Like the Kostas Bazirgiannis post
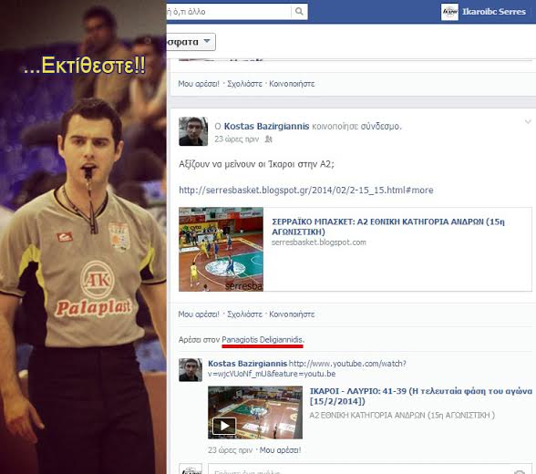Image resolution: width=536 pixels, height=474 pixels. (199, 314)
